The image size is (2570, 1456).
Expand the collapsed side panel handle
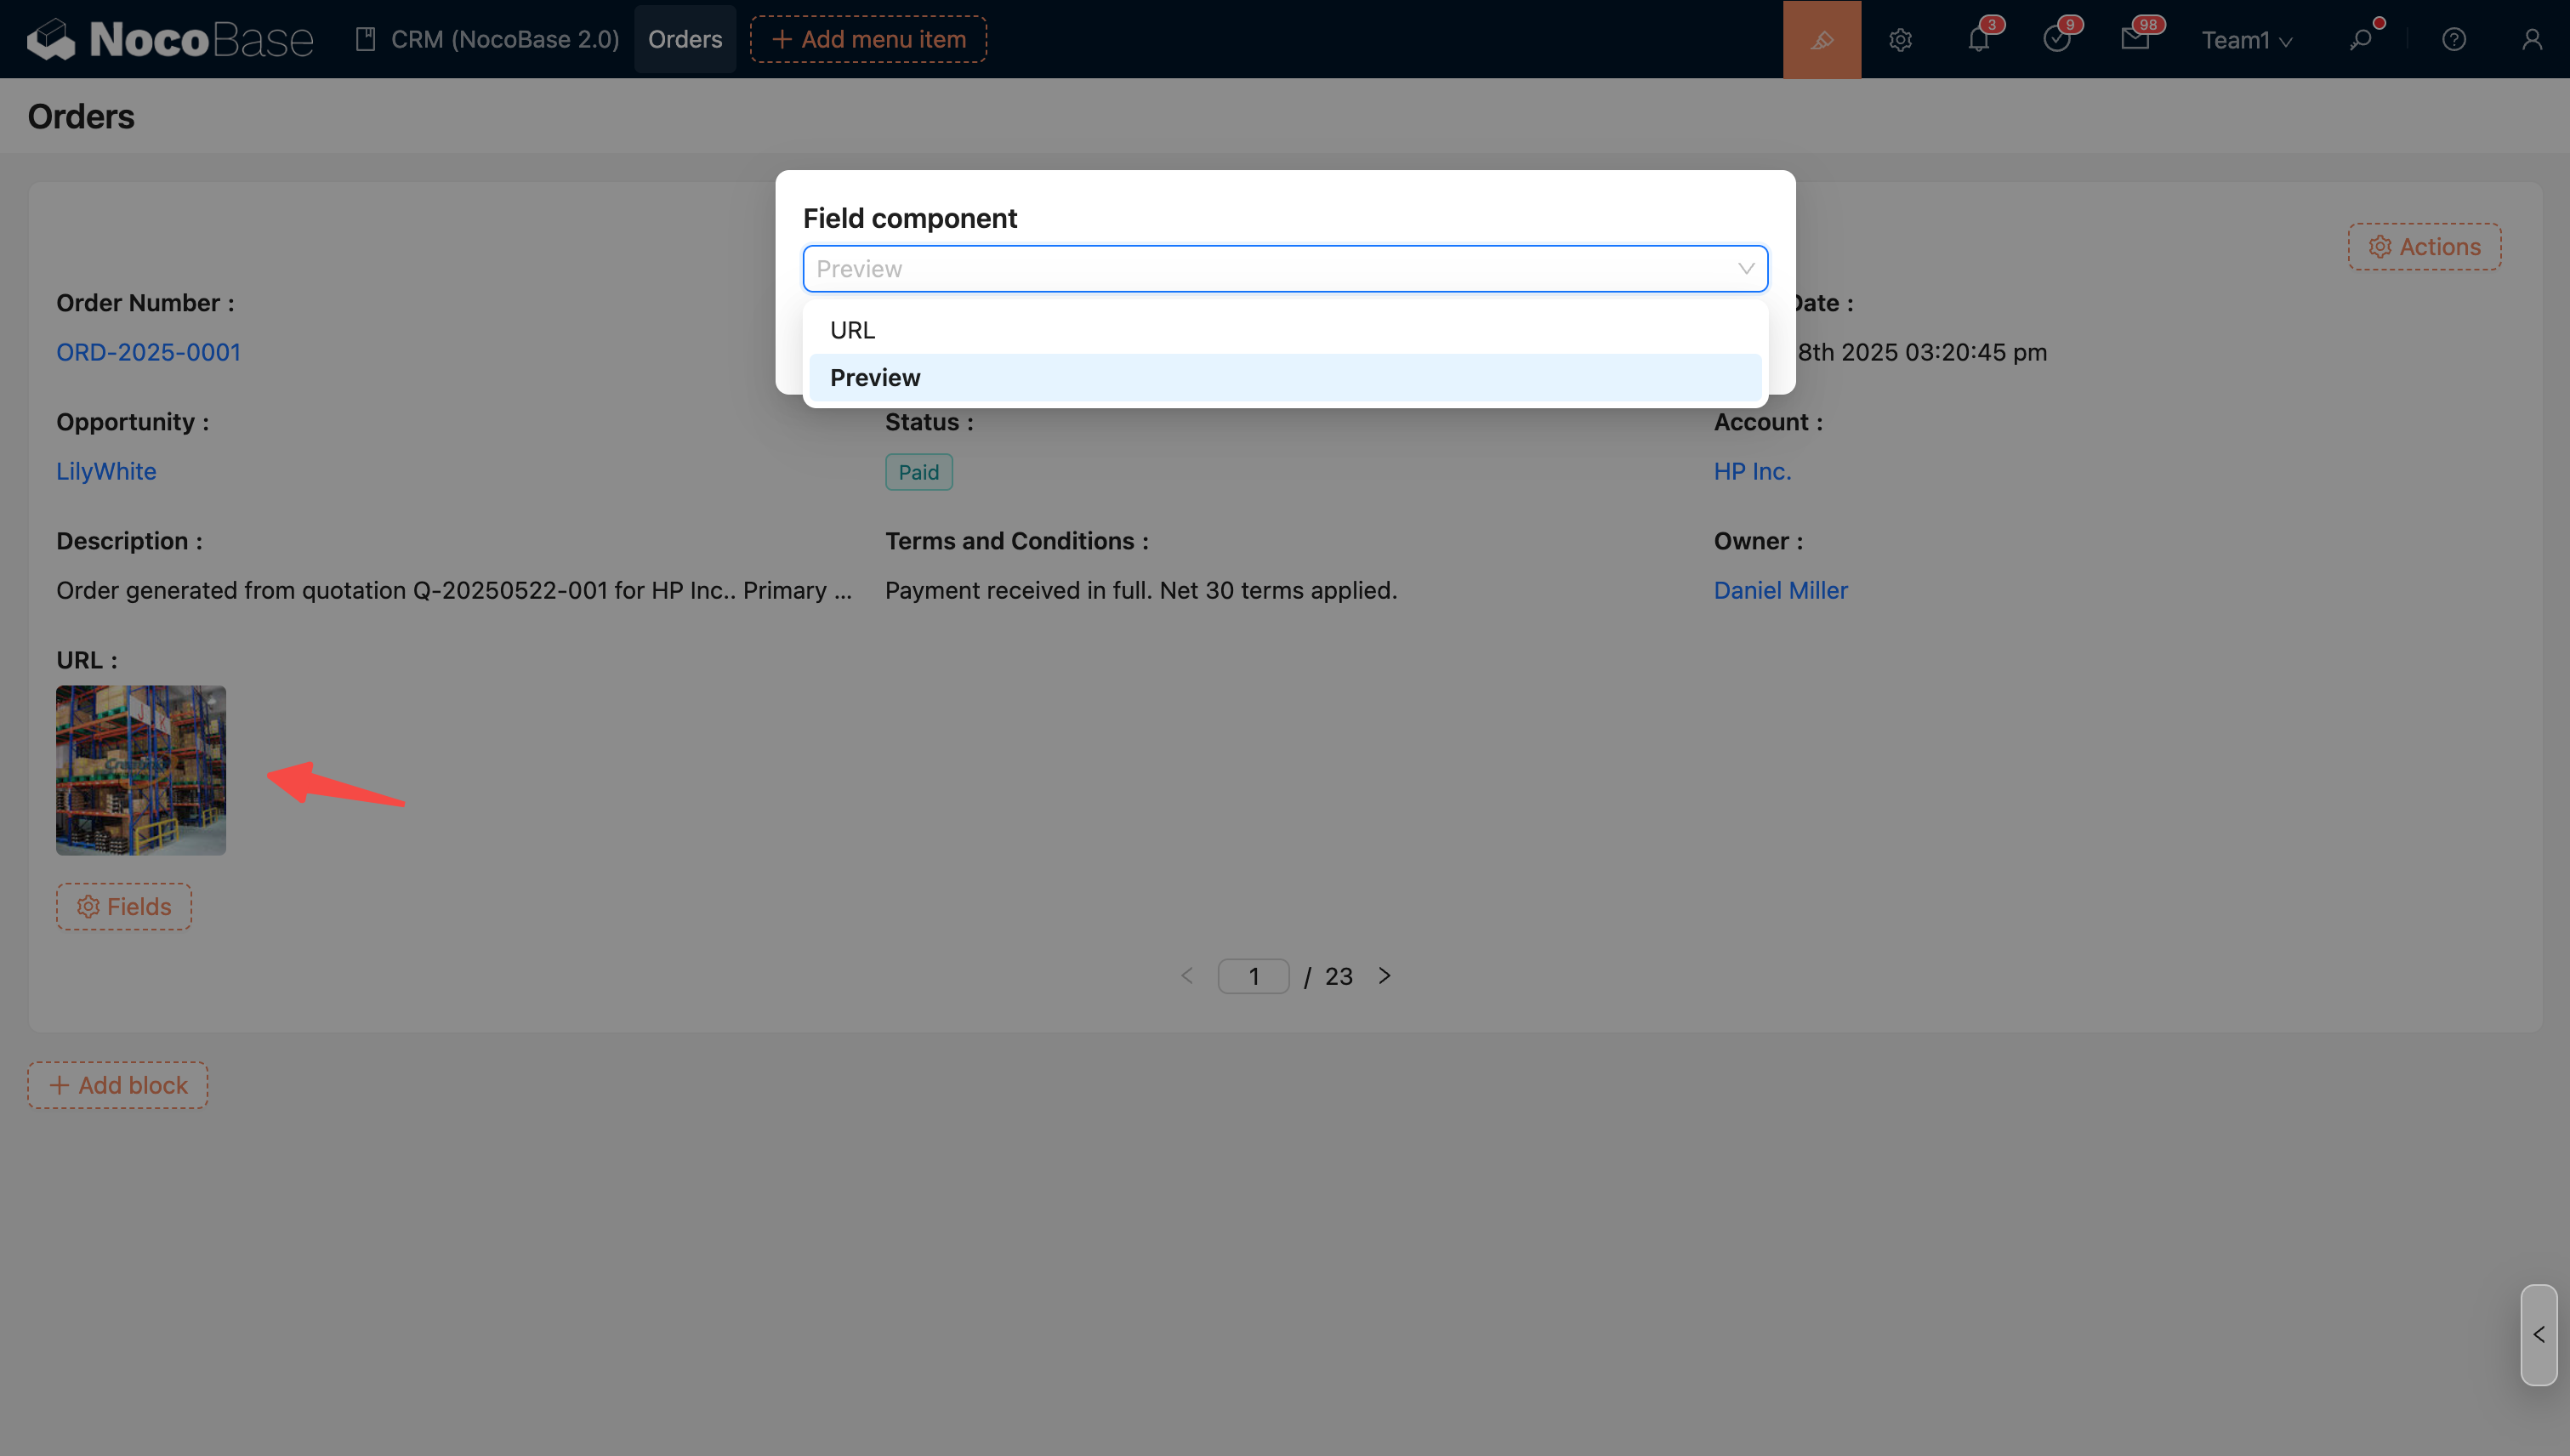(2538, 1335)
